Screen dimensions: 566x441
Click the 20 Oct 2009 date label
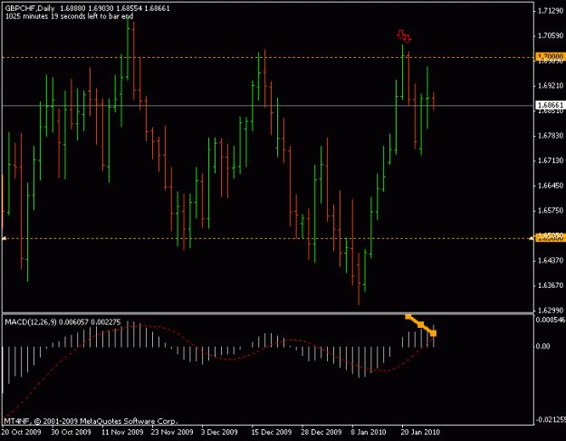click(x=22, y=432)
